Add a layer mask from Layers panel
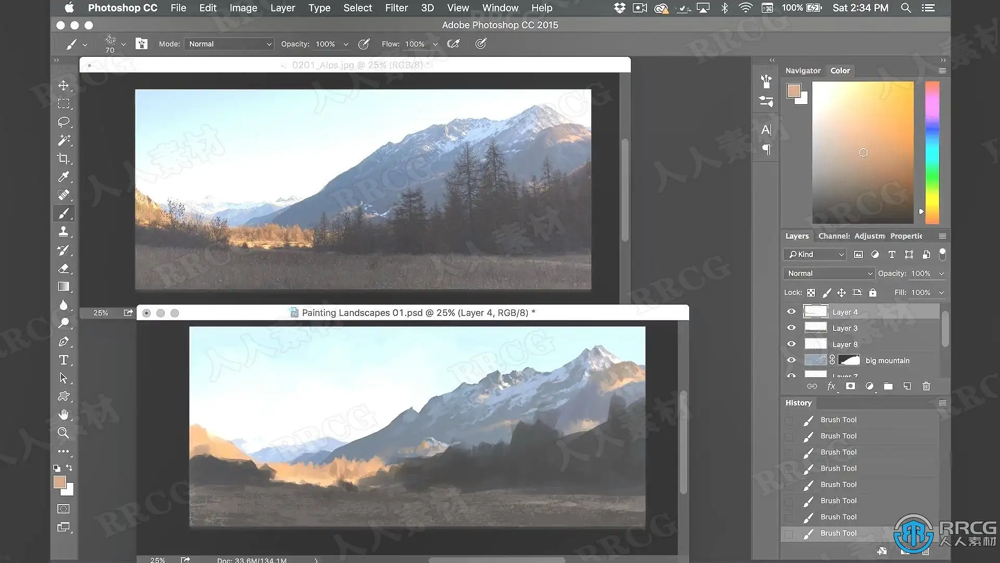 [850, 386]
